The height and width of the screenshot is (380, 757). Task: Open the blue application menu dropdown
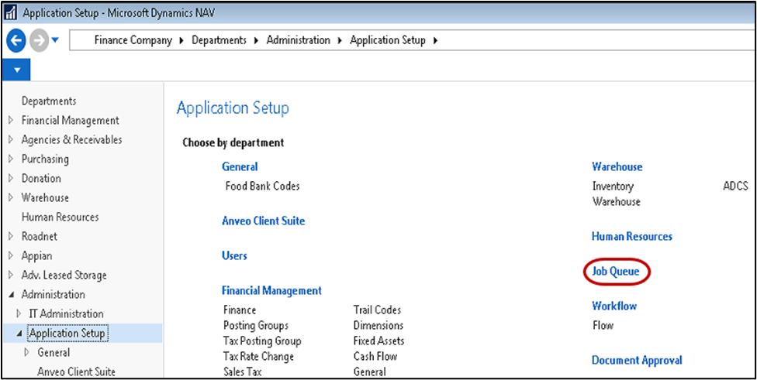16,70
